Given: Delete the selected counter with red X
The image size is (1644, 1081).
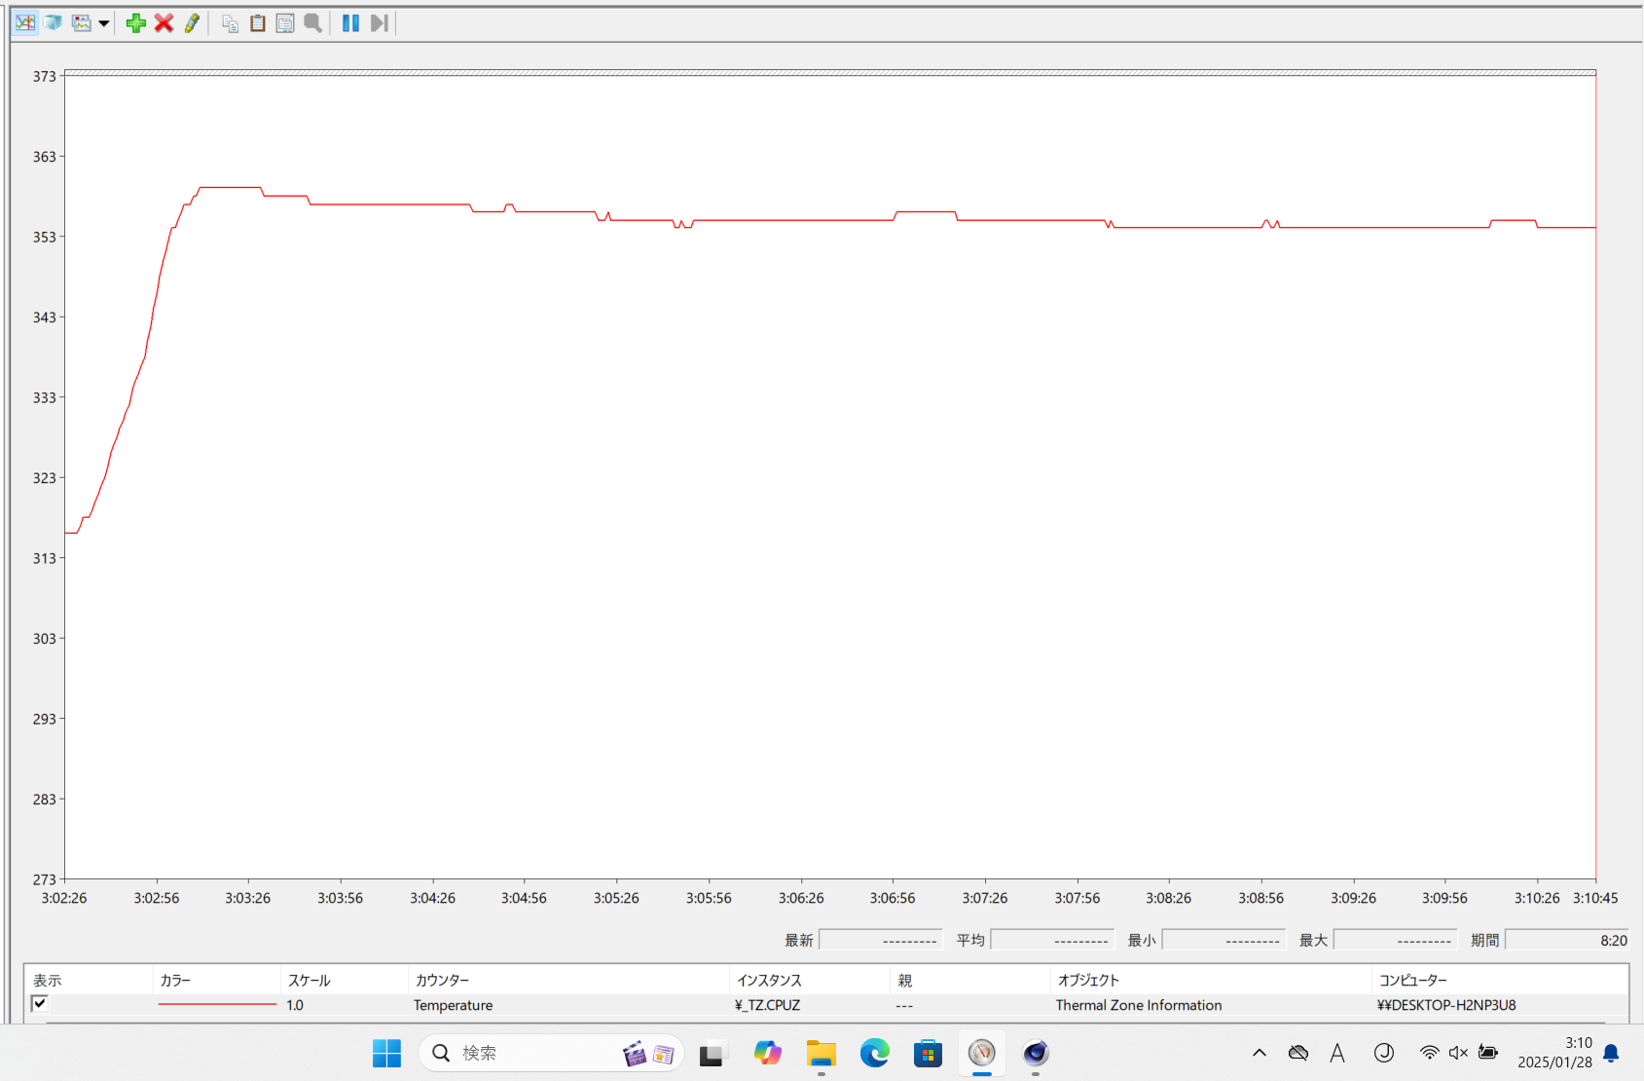Looking at the screenshot, I should click(x=164, y=22).
